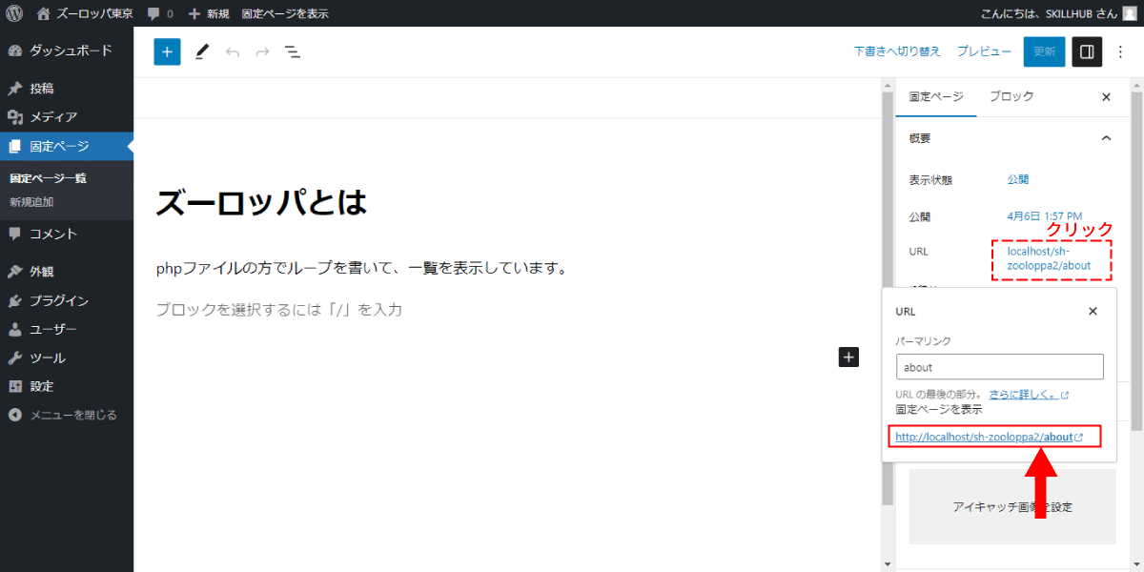Toggle the settings sidebar panel icon
Screen dimensions: 1144x572
point(1087,51)
